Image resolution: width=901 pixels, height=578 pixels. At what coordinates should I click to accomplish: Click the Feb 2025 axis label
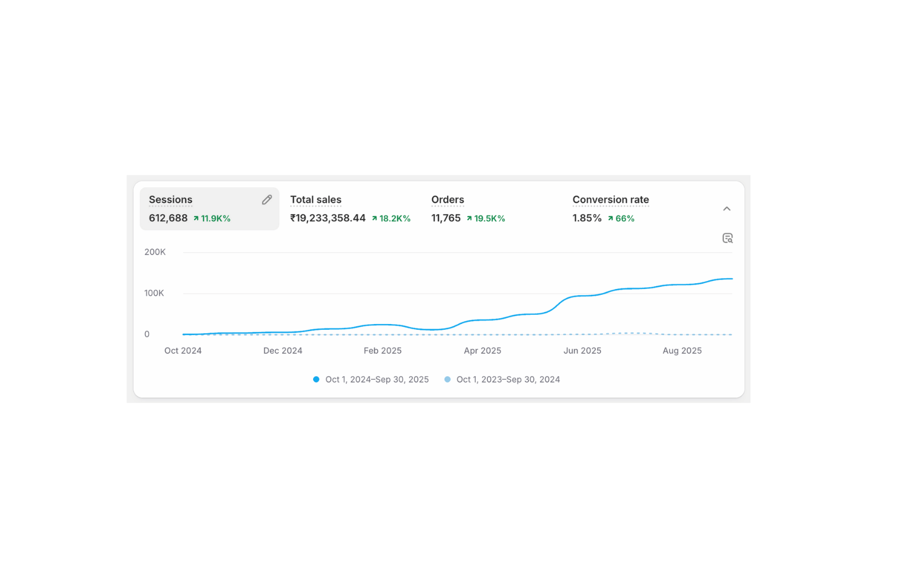383,350
